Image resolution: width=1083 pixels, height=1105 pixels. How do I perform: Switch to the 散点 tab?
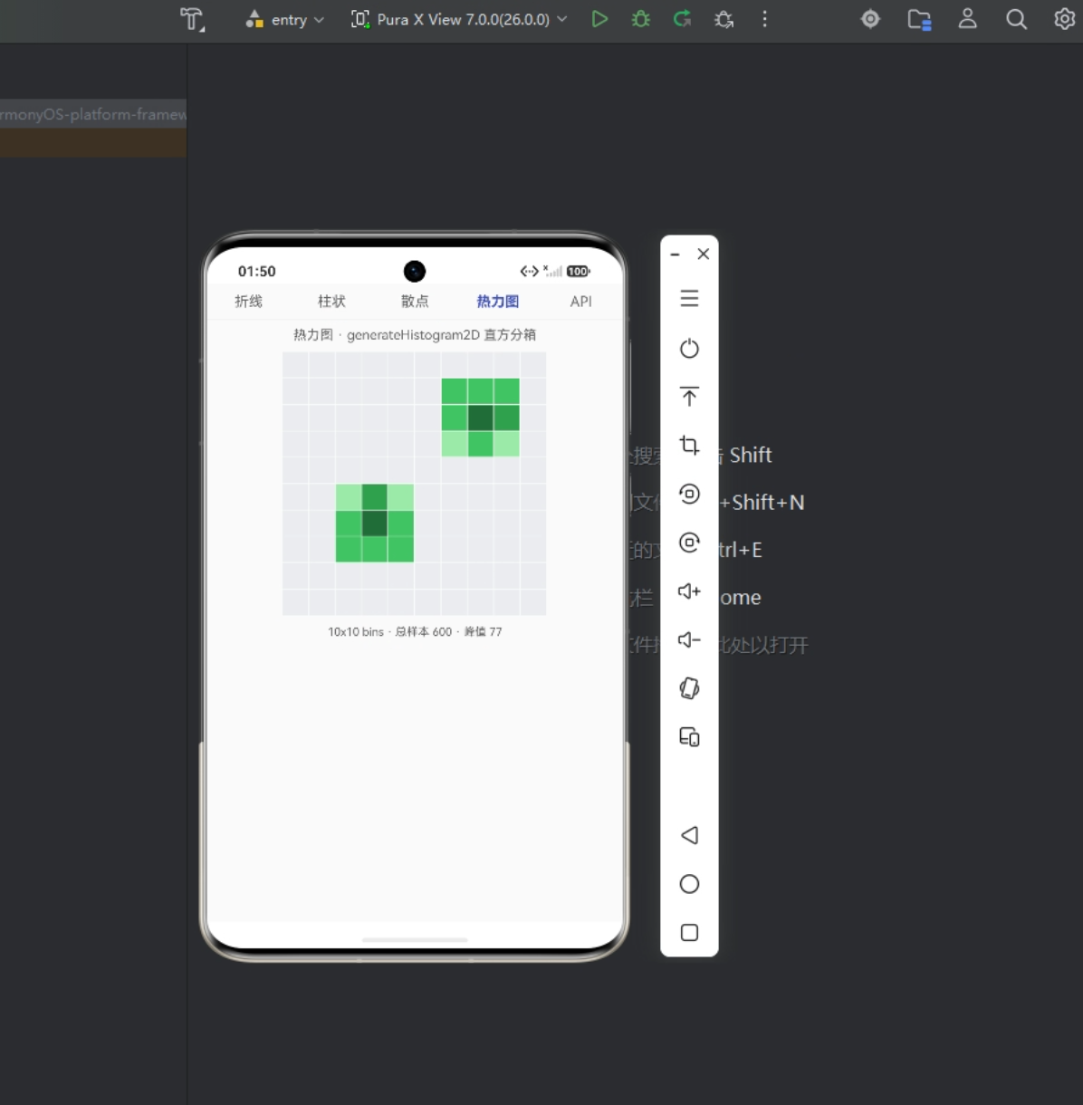pyautogui.click(x=415, y=302)
